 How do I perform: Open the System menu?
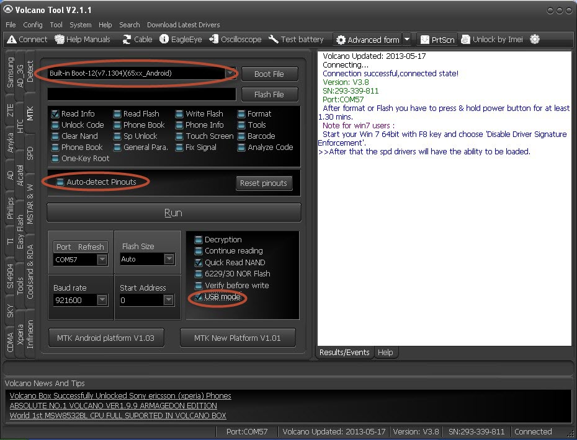(80, 25)
